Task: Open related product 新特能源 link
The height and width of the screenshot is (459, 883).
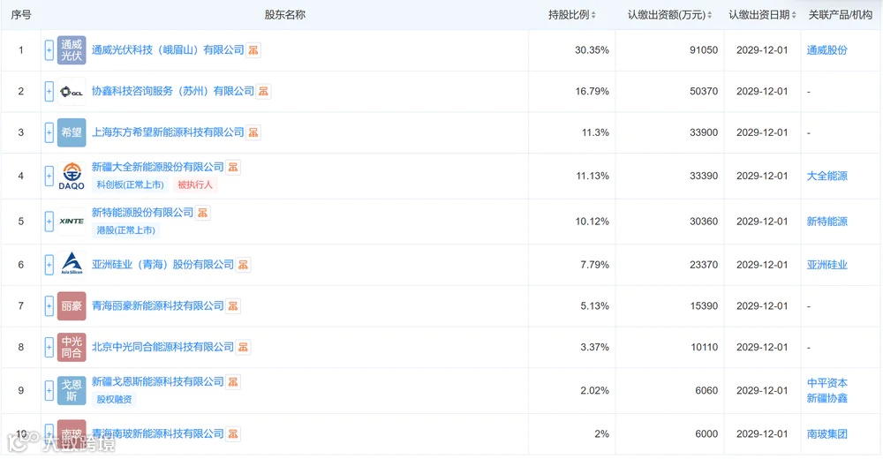Action: (826, 222)
